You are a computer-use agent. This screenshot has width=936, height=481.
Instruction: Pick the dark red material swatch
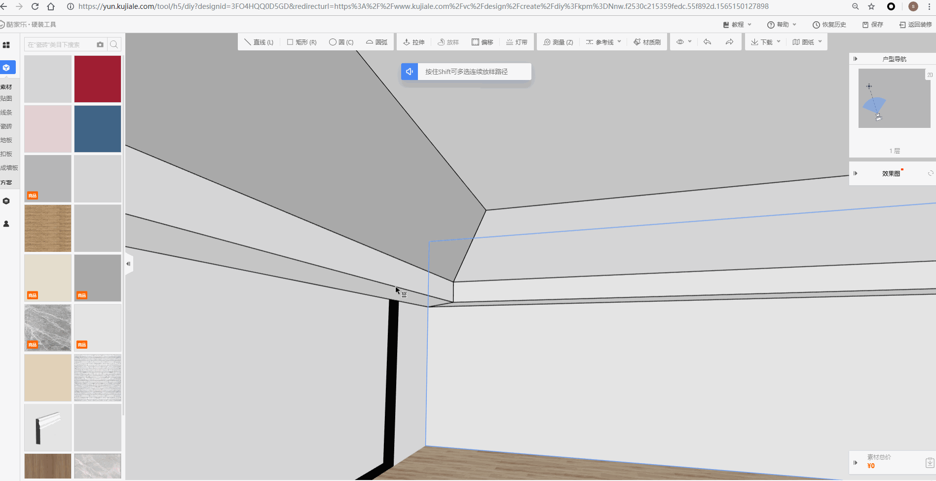(x=98, y=79)
